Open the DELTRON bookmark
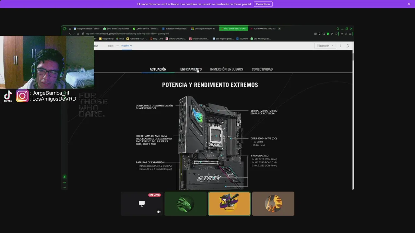 242,39
